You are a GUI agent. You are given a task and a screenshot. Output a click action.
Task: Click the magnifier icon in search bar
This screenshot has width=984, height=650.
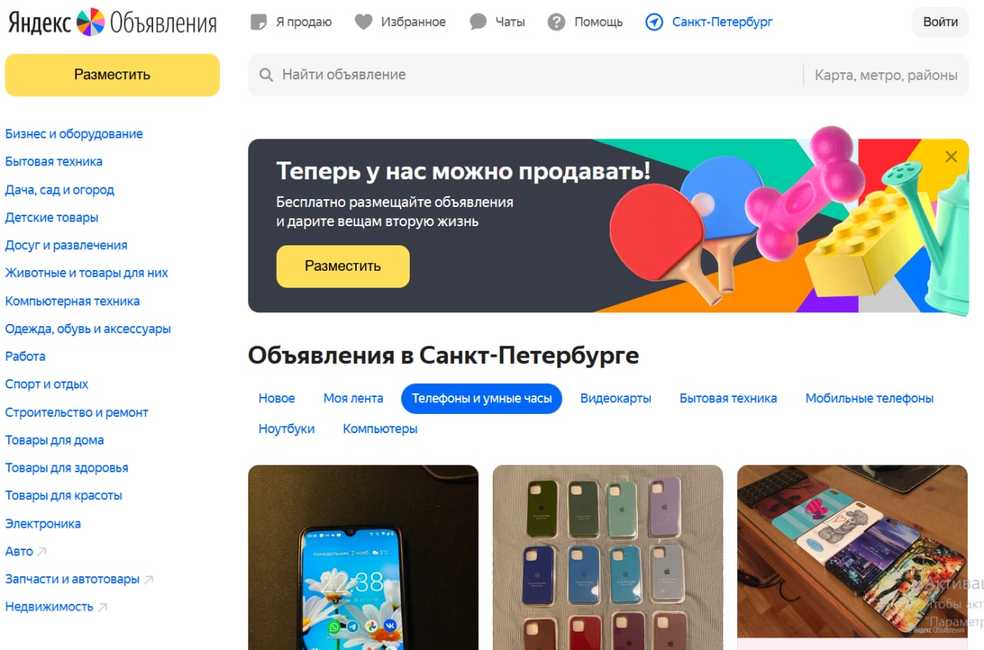(x=266, y=75)
